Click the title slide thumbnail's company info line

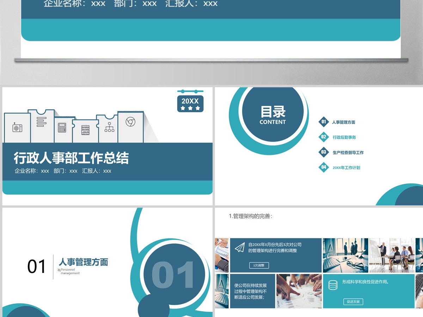63,171
